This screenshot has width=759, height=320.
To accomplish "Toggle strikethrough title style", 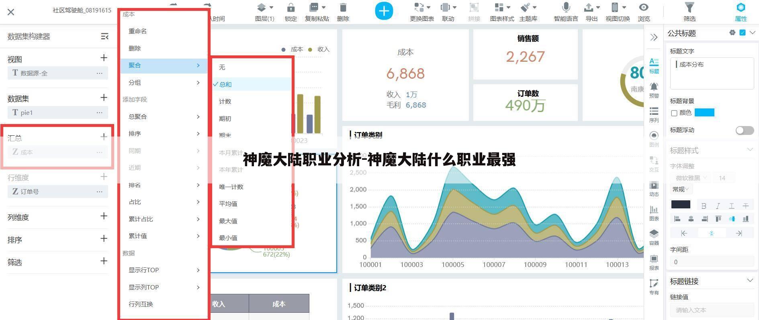I will (x=746, y=206).
